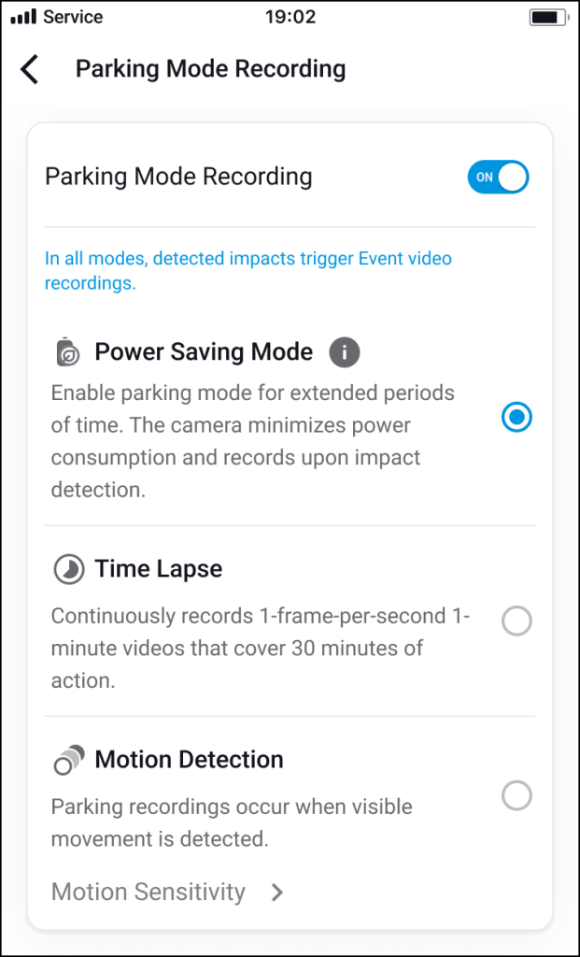Tap the Time Lapse heading
The width and height of the screenshot is (580, 957).
[x=159, y=569]
